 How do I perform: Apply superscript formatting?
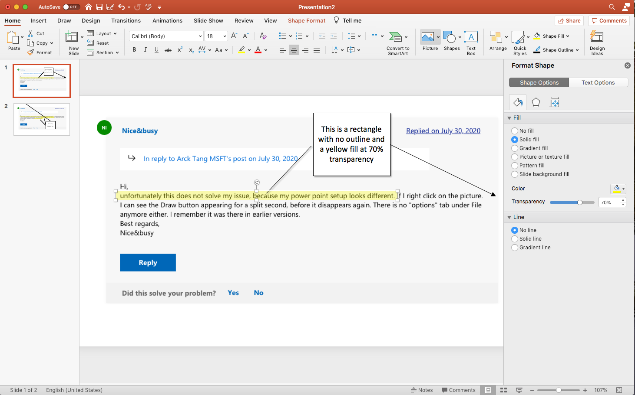(x=180, y=50)
